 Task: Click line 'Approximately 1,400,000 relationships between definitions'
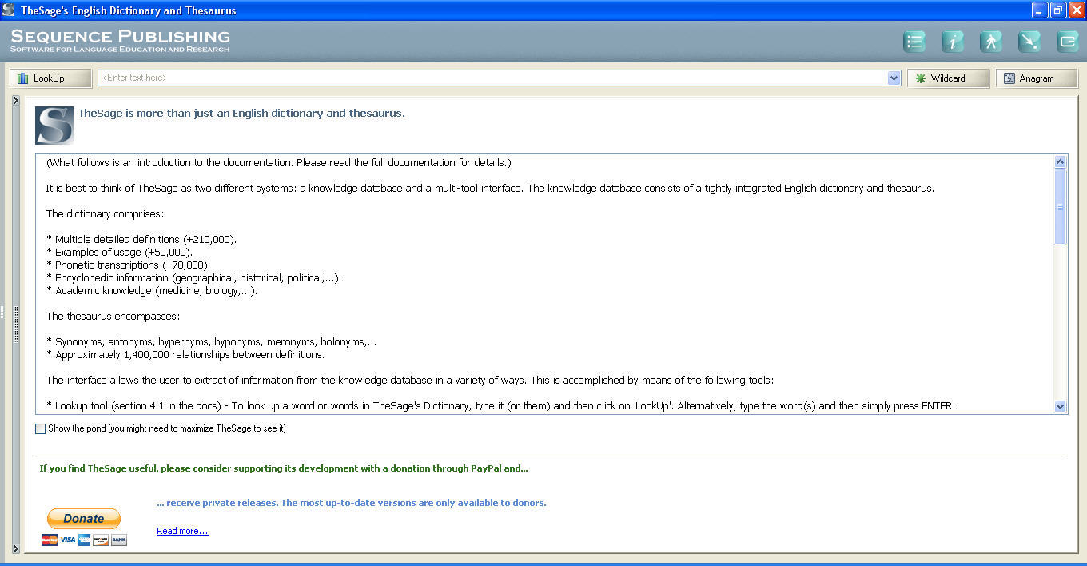pos(185,354)
